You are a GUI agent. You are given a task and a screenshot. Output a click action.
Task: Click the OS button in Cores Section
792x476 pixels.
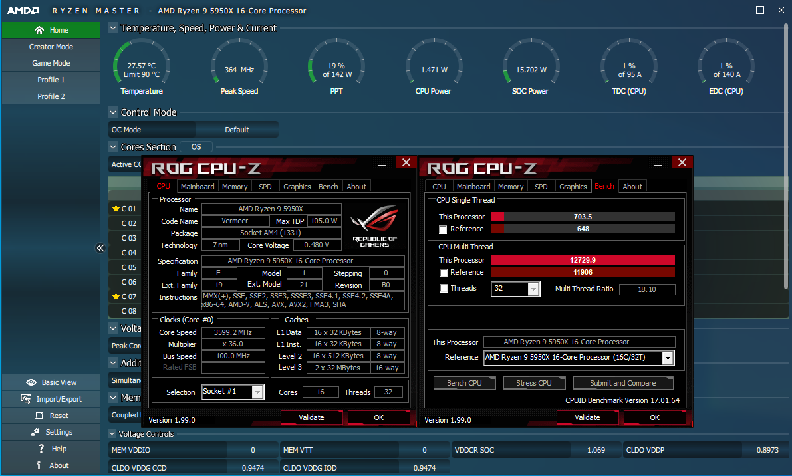pos(196,146)
